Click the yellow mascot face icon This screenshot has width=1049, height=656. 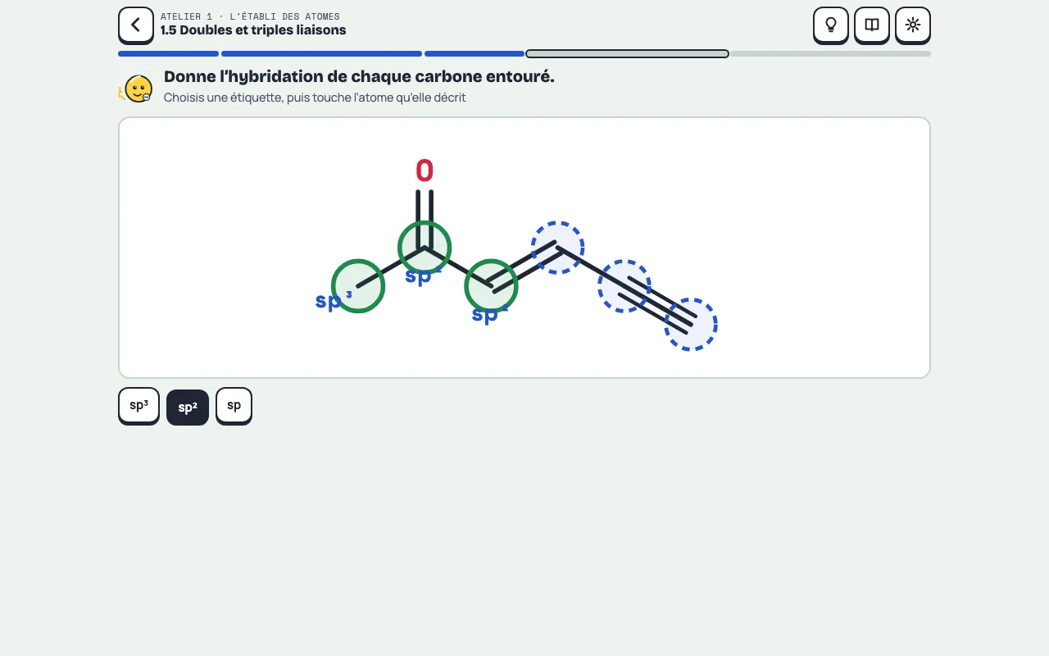tap(137, 88)
